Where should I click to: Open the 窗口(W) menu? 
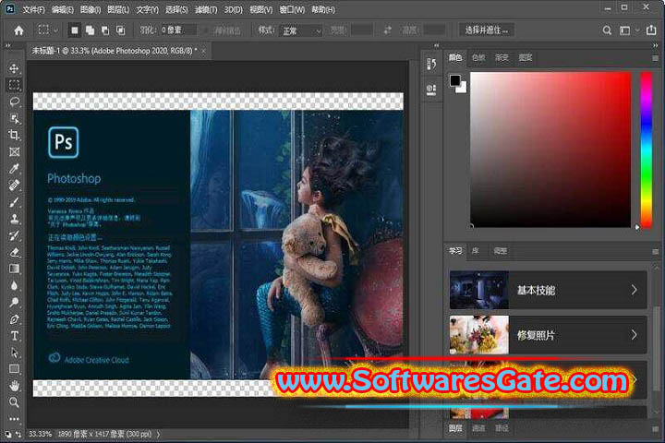point(292,9)
